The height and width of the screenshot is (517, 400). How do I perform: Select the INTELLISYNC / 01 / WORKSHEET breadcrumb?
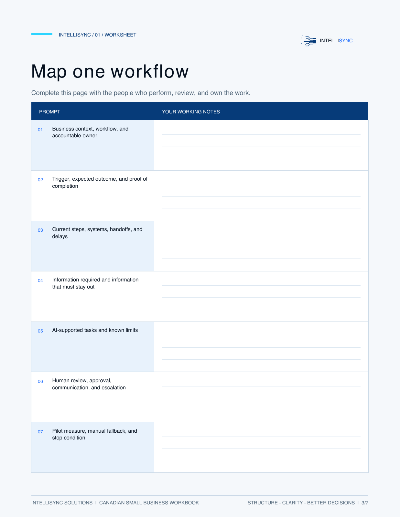[x=97, y=35]
